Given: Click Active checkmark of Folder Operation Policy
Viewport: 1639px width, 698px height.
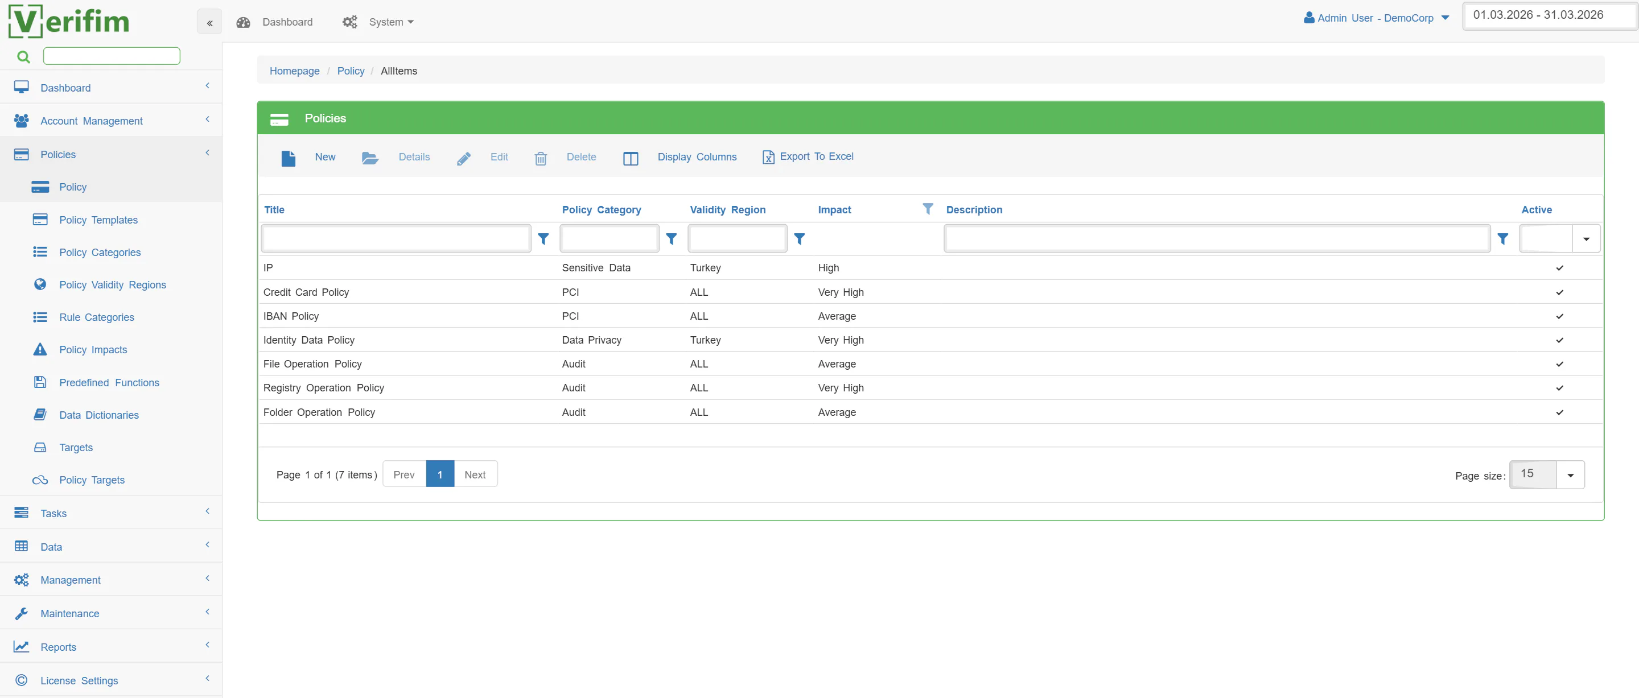Looking at the screenshot, I should 1559,413.
